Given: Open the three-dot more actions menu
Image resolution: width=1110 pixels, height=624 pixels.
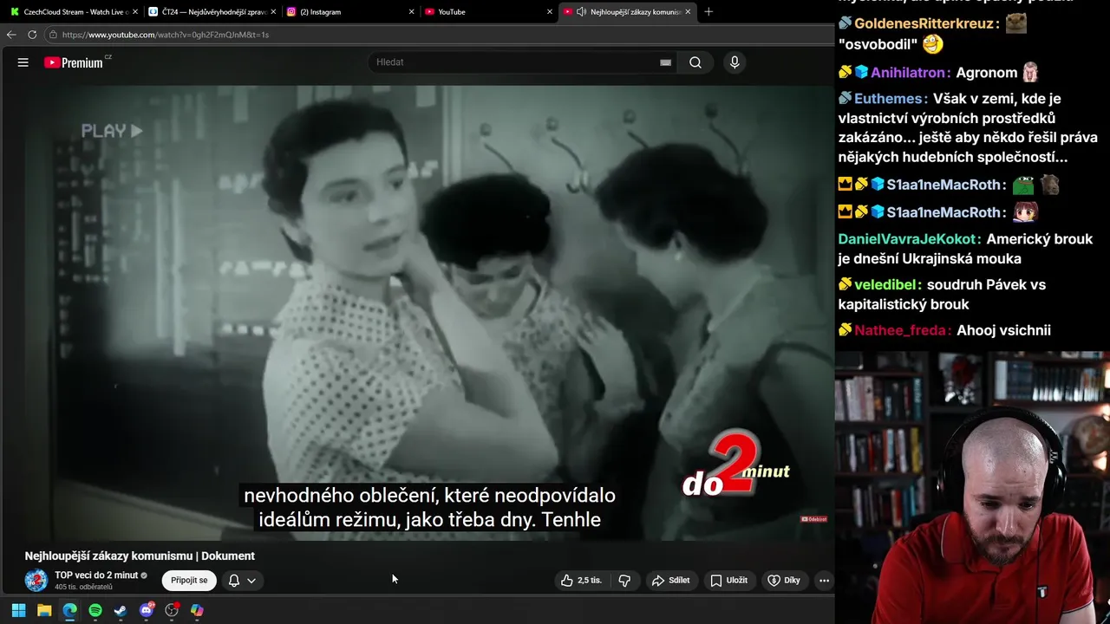Looking at the screenshot, I should click(x=824, y=581).
